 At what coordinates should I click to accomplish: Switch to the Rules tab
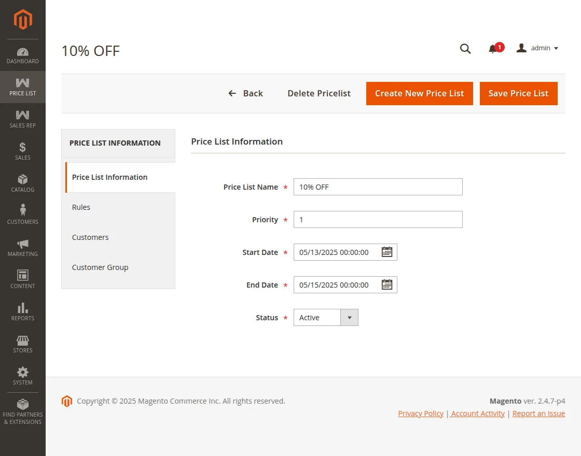point(81,207)
